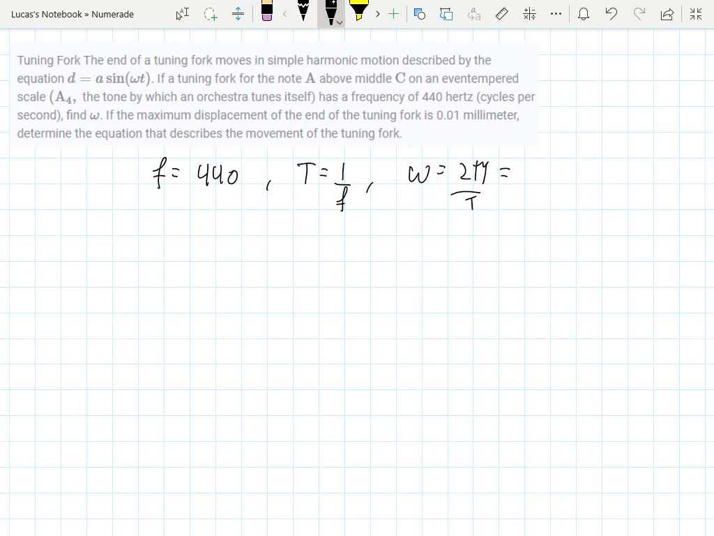
Task: Add a new pen with the plus button
Action: pos(394,14)
